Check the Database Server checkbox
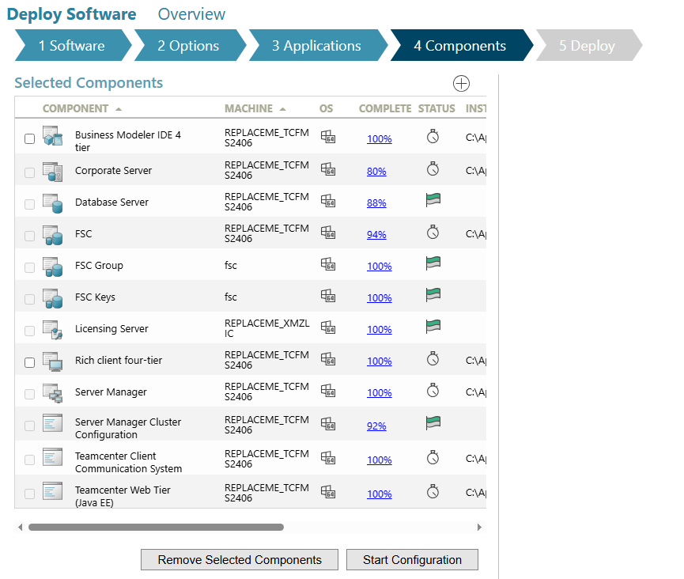 (x=30, y=204)
